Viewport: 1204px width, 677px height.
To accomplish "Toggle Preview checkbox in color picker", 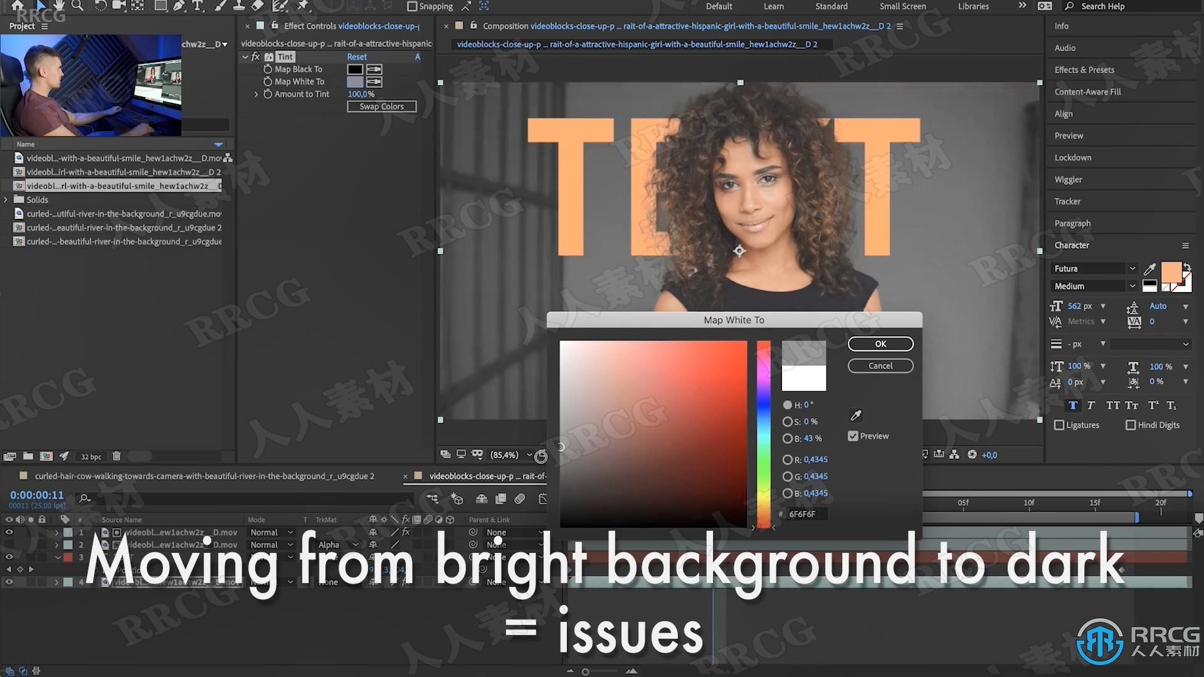I will tap(853, 436).
